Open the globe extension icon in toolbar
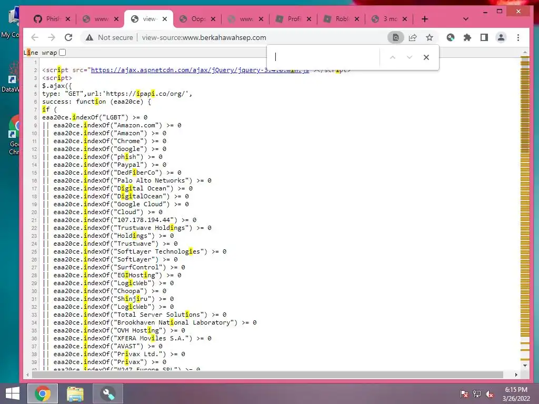539x404 pixels. [451, 37]
